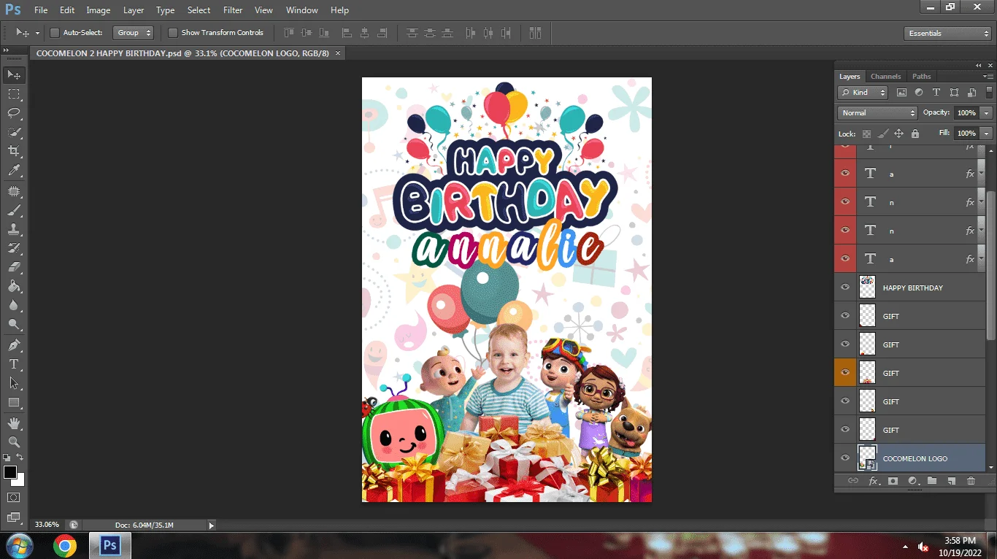997x559 pixels.
Task: Select the Rectangle shape tool
Action: point(14,402)
